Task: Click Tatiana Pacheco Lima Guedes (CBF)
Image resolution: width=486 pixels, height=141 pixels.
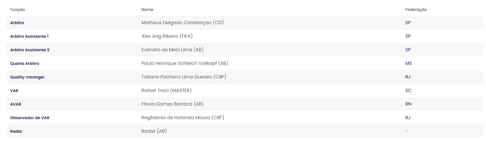Action: (x=184, y=77)
